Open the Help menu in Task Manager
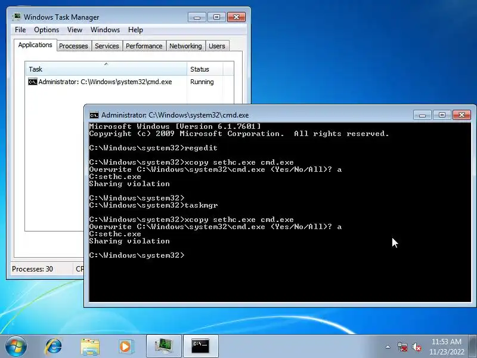 click(135, 30)
